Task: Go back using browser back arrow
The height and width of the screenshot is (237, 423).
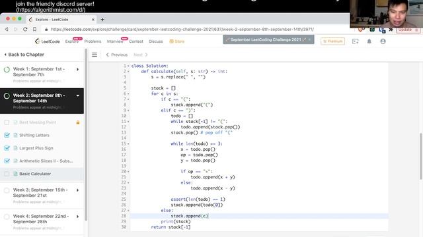Action: (x=7, y=29)
